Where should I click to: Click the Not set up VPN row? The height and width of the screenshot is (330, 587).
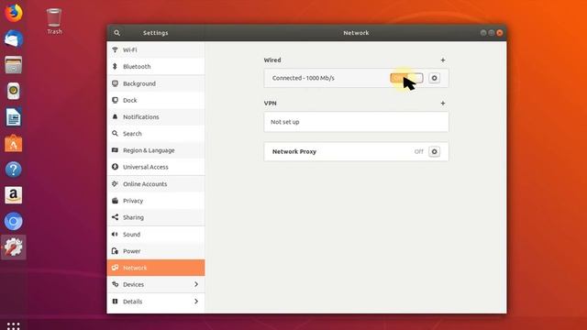(356, 122)
